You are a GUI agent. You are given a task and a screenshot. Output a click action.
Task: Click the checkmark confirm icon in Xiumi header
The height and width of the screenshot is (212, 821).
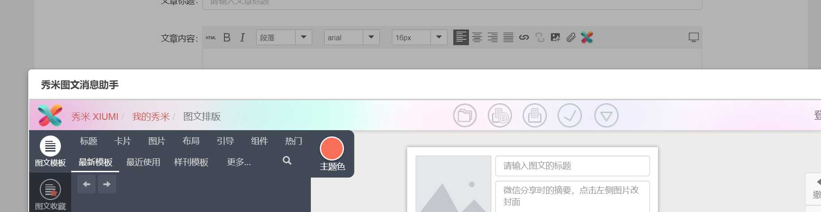(569, 115)
